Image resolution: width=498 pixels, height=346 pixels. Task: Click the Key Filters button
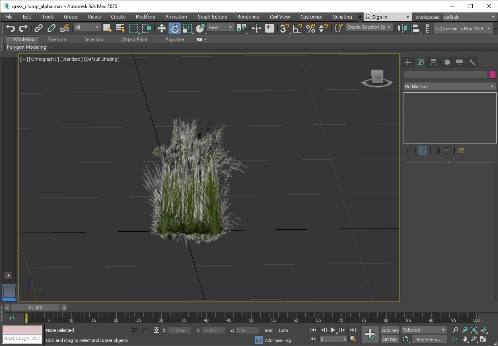click(429, 340)
